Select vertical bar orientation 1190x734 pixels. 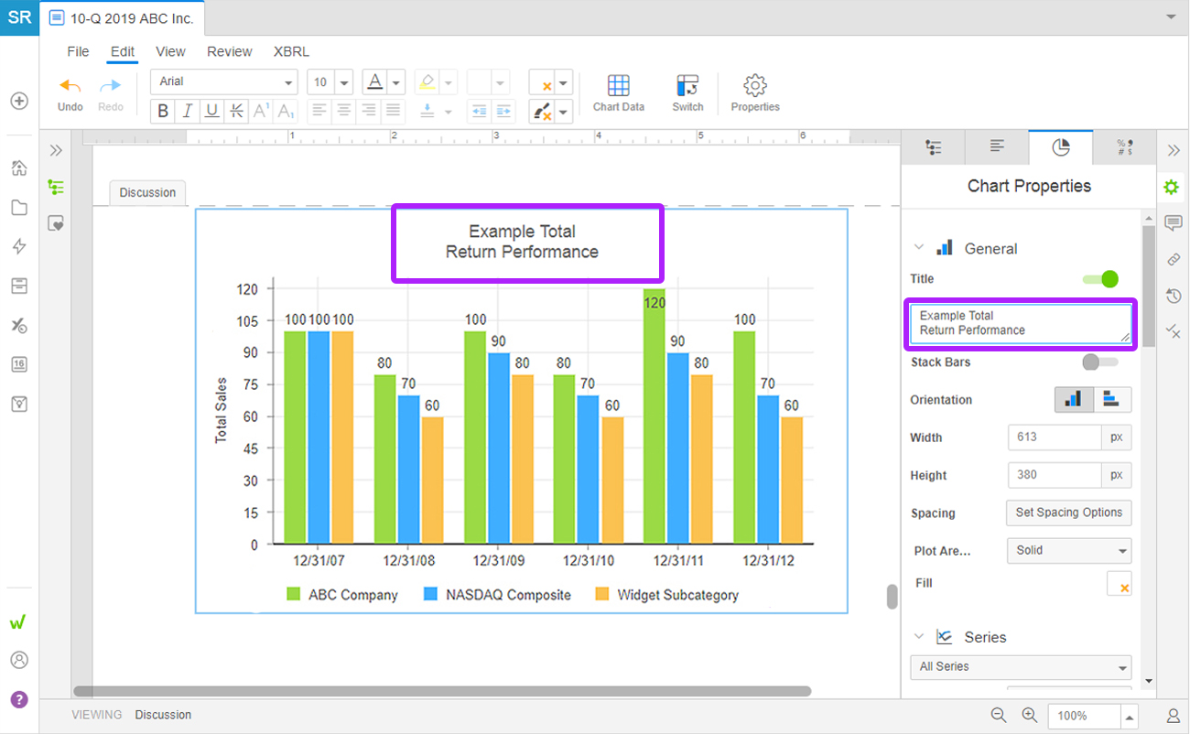(x=1075, y=400)
